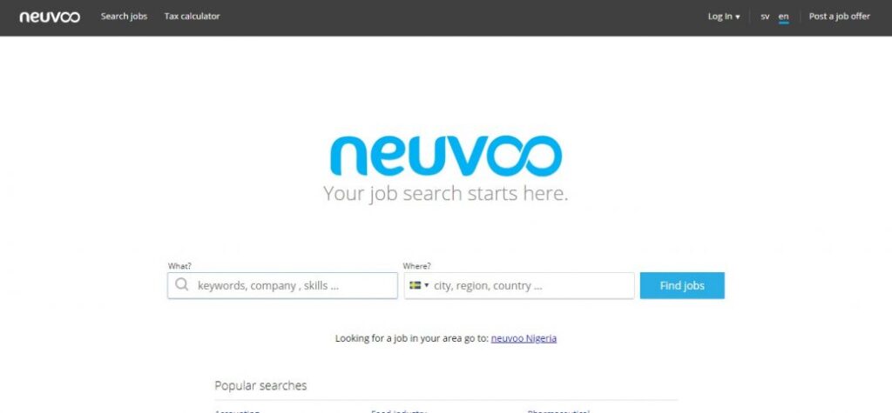Click the Where? field label
This screenshot has height=413, width=892.
click(417, 266)
